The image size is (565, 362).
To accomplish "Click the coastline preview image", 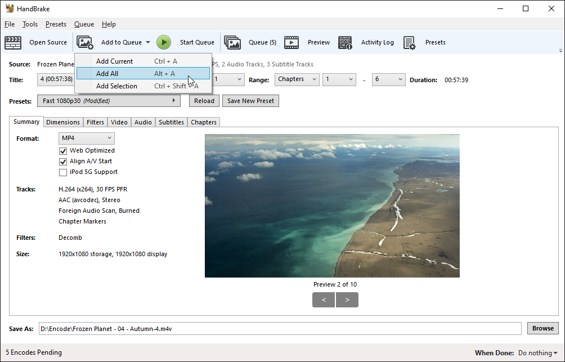I will coord(332,206).
